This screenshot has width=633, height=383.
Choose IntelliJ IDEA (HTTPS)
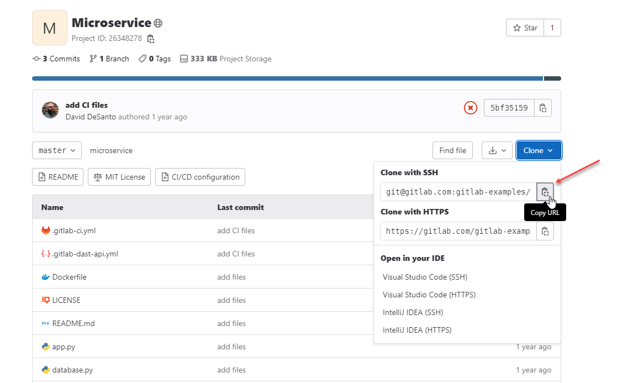coord(417,330)
